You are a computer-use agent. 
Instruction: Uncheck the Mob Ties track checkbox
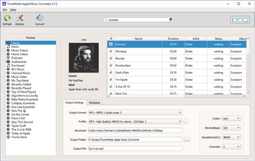click(x=111, y=93)
